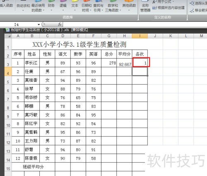This screenshot has height=176, width=207.
Task: Select 陈红宇's English score 54
Action: pos(94,124)
